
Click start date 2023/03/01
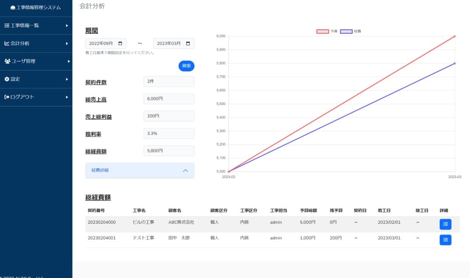click(389, 238)
